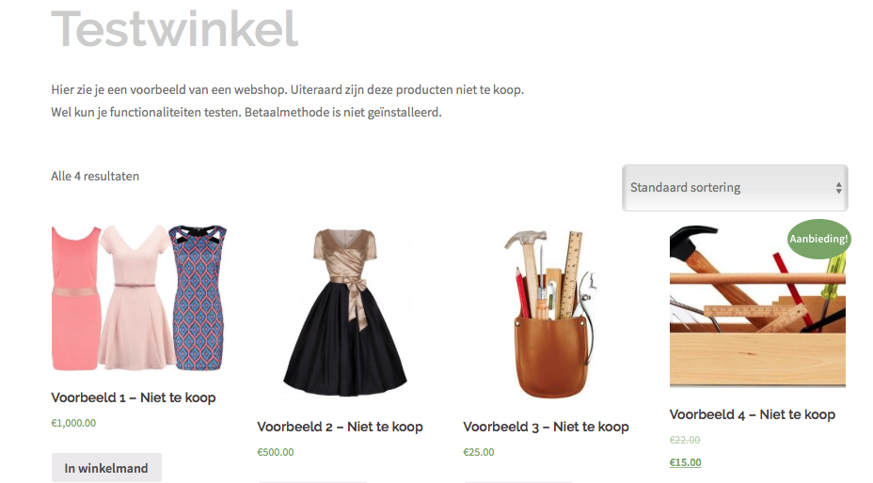Click the green Aanbieding! sale badge
Screen dimensions: 873x483
[818, 239]
